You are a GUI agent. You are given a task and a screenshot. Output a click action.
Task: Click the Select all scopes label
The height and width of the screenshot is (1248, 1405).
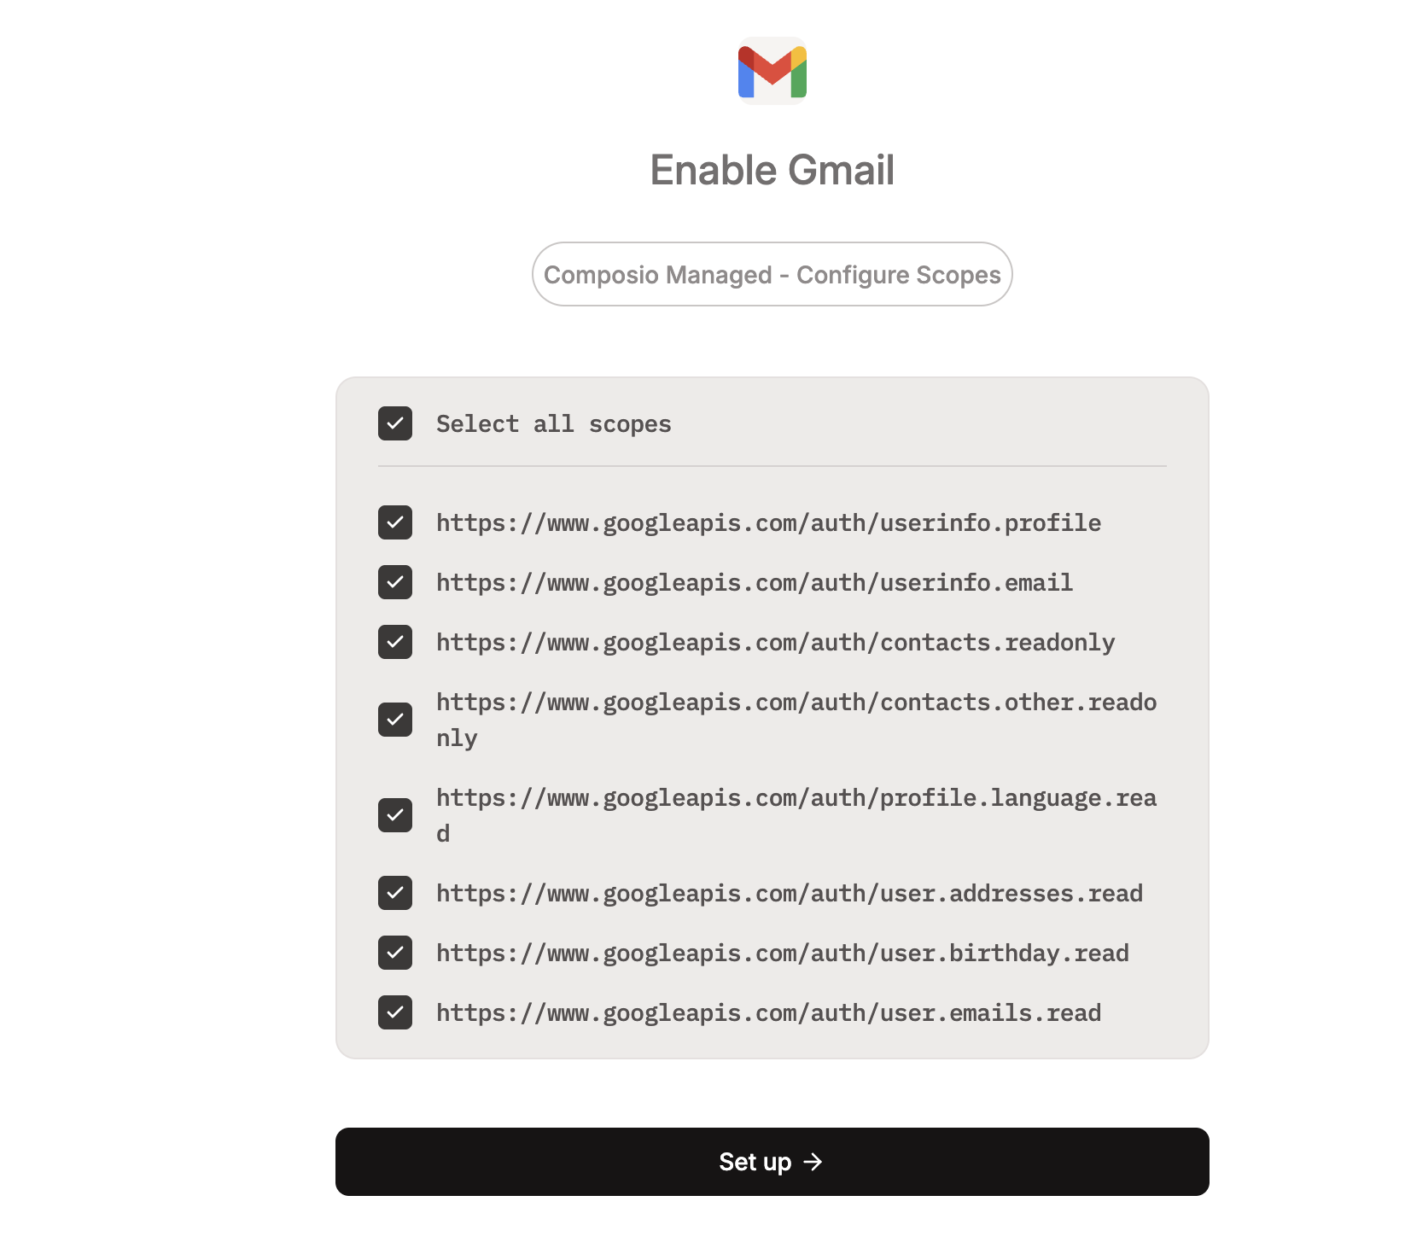(x=553, y=424)
